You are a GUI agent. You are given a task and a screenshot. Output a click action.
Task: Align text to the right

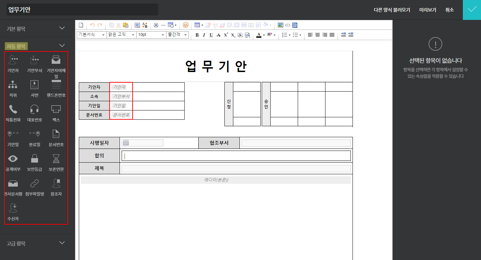(x=325, y=35)
